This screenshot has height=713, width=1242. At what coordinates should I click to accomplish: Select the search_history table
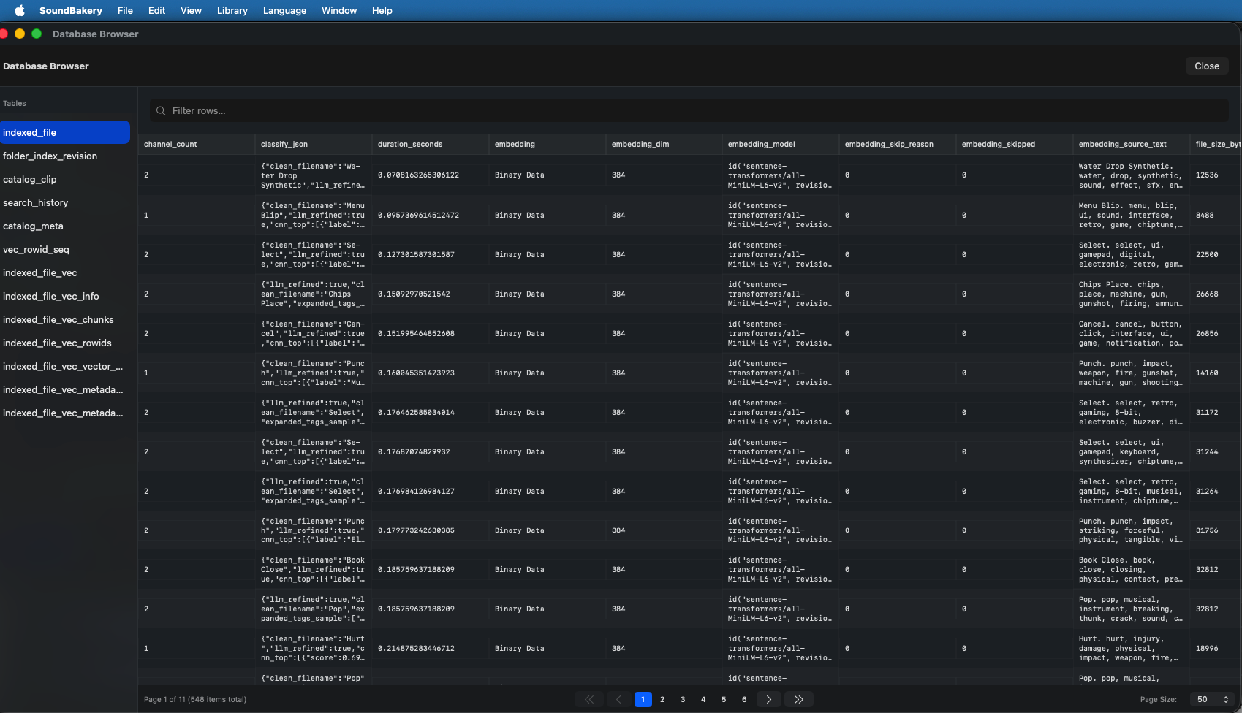65,202
